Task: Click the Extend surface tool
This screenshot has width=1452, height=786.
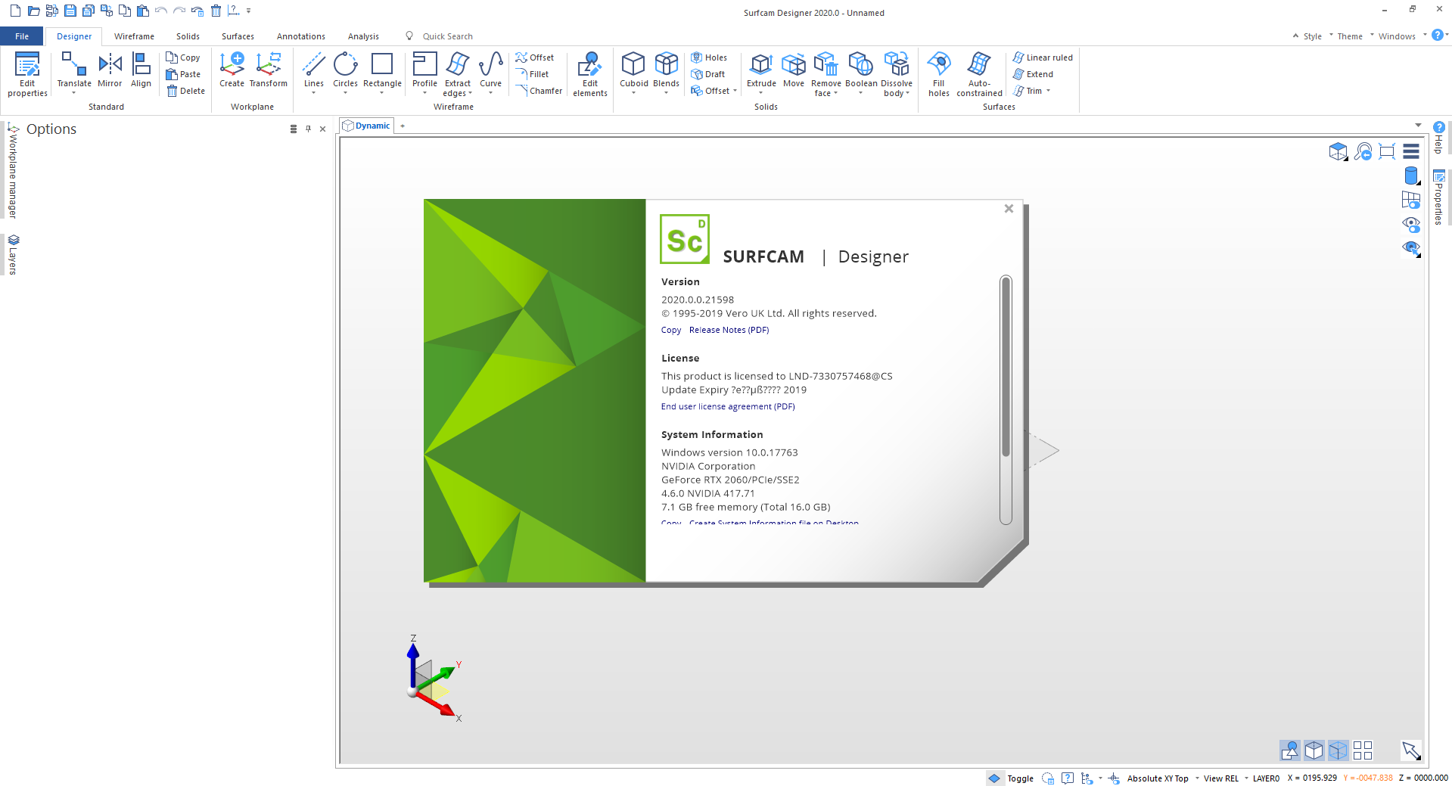Action: pos(1033,74)
